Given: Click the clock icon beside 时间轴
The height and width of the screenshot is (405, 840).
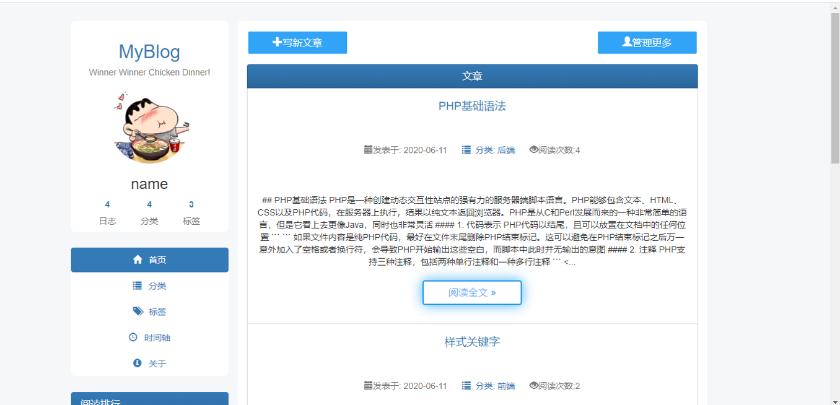Looking at the screenshot, I should (x=133, y=337).
